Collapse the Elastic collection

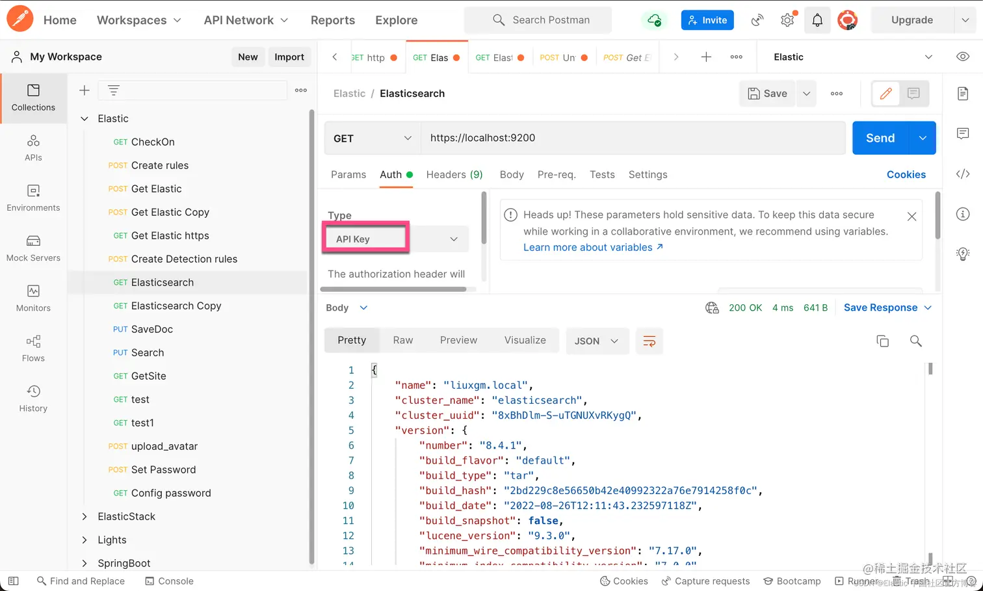(85, 118)
